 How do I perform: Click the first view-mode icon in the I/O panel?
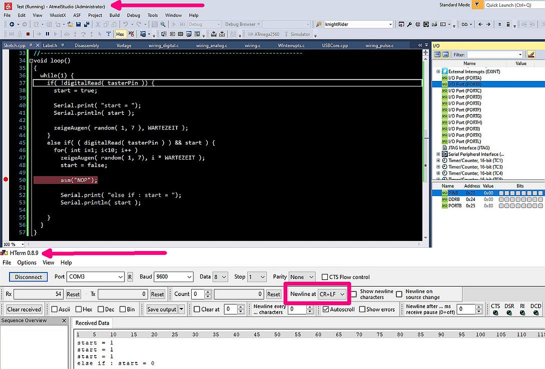point(437,54)
